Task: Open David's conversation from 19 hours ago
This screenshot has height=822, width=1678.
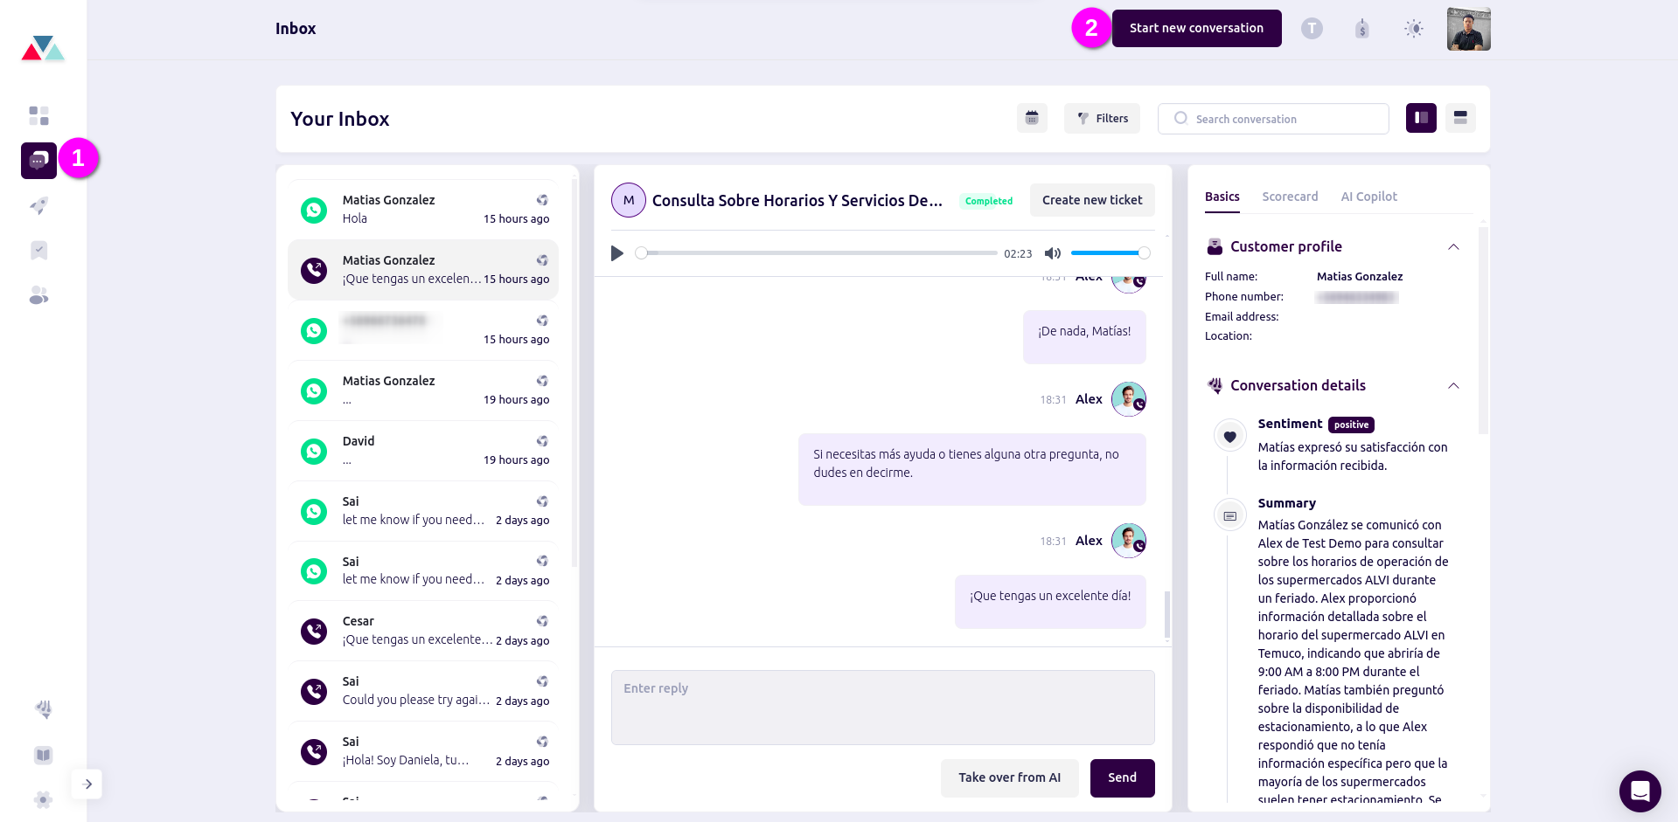Action: (x=423, y=451)
